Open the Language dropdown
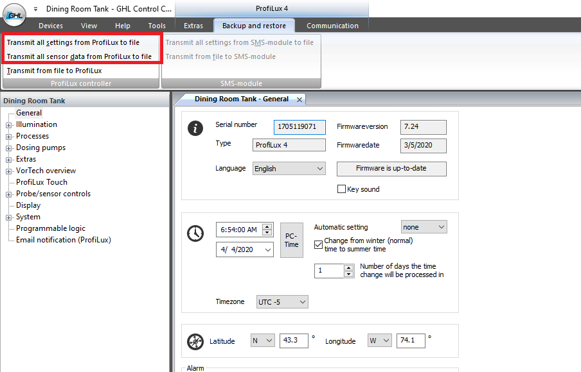Image resolution: width=581 pixels, height=372 pixels. pyautogui.click(x=289, y=169)
